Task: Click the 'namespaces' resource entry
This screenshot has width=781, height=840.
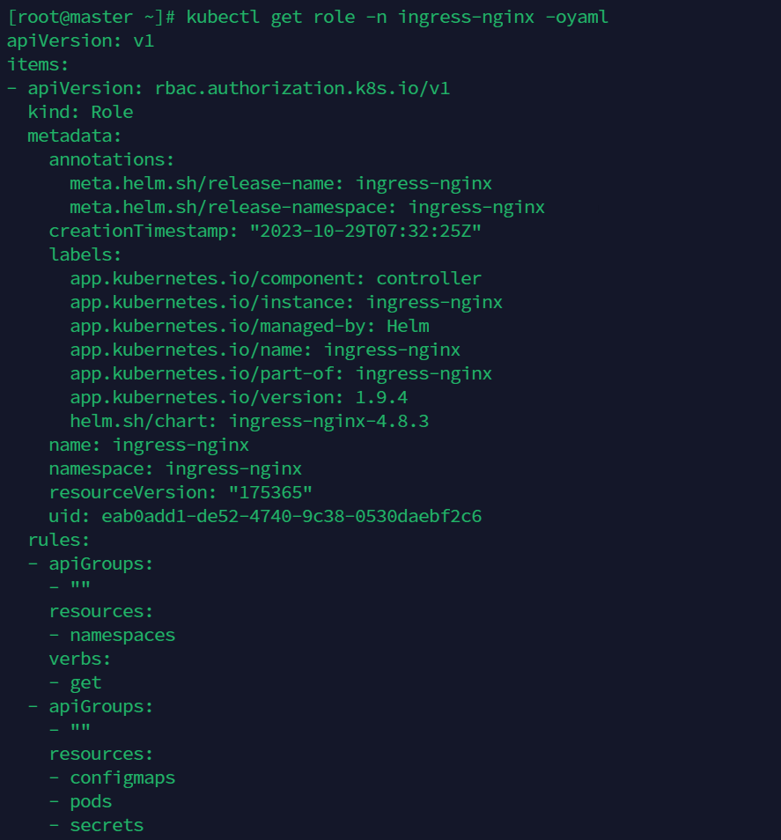Action: pyautogui.click(x=122, y=635)
